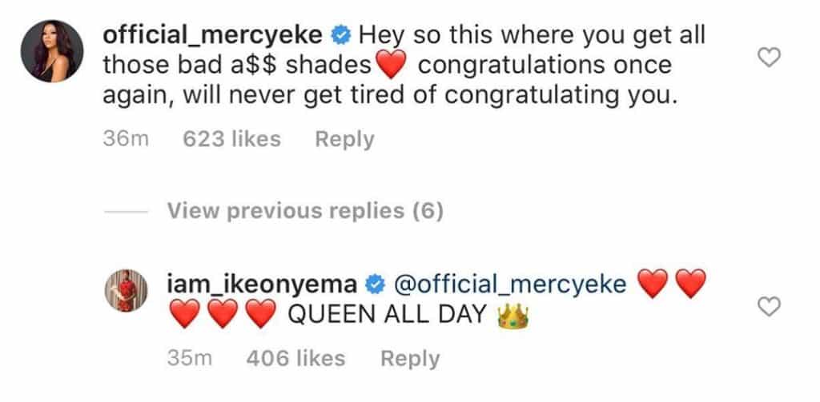
Task: View the 406 likes list
Action: pyautogui.click(x=296, y=359)
